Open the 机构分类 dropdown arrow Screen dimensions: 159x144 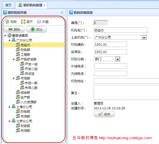pos(118,59)
